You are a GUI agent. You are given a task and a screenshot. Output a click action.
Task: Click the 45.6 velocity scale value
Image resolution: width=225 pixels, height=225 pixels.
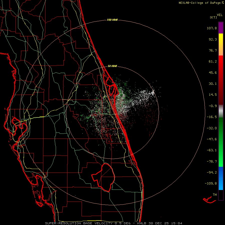(213, 72)
